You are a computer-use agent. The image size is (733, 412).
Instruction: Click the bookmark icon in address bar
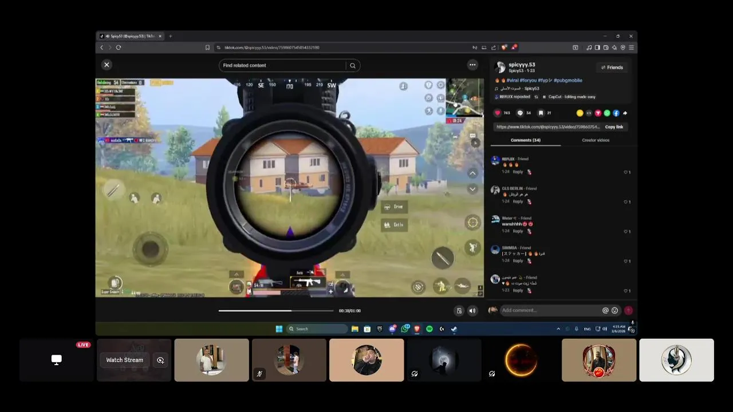coord(207,47)
